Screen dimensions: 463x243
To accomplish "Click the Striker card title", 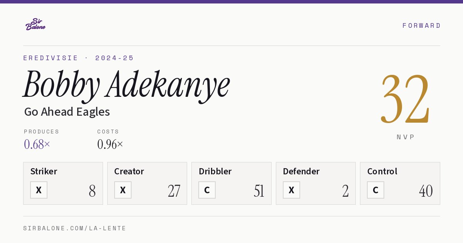I will tap(44, 171).
